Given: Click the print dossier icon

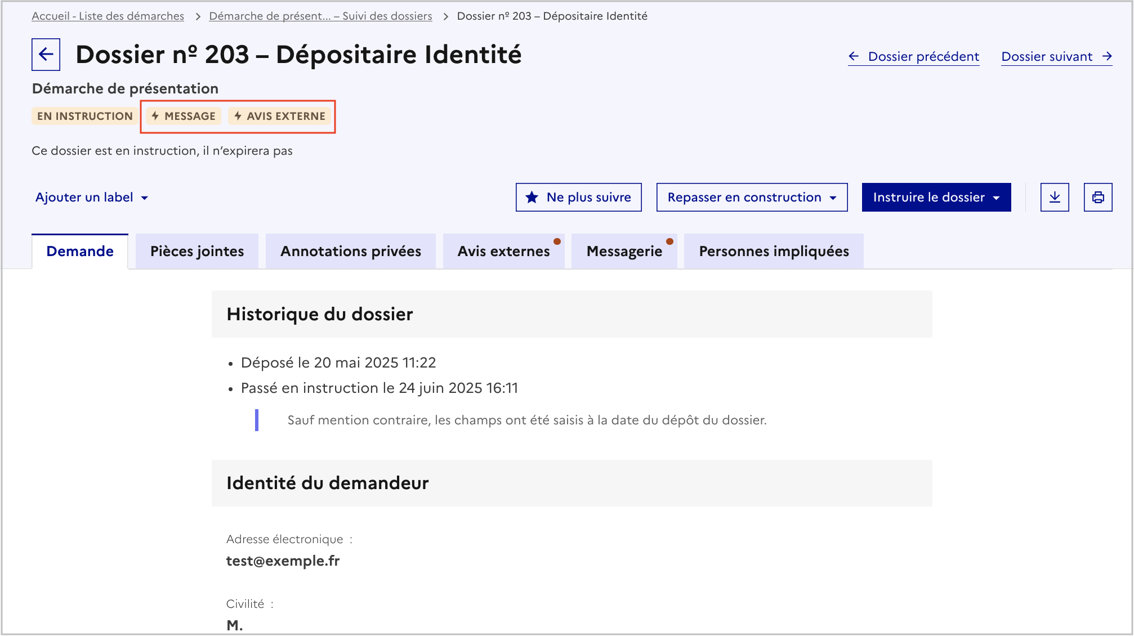Looking at the screenshot, I should (x=1097, y=198).
